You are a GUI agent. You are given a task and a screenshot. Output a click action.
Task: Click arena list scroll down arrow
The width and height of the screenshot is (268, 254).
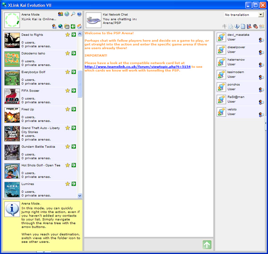[80, 196]
